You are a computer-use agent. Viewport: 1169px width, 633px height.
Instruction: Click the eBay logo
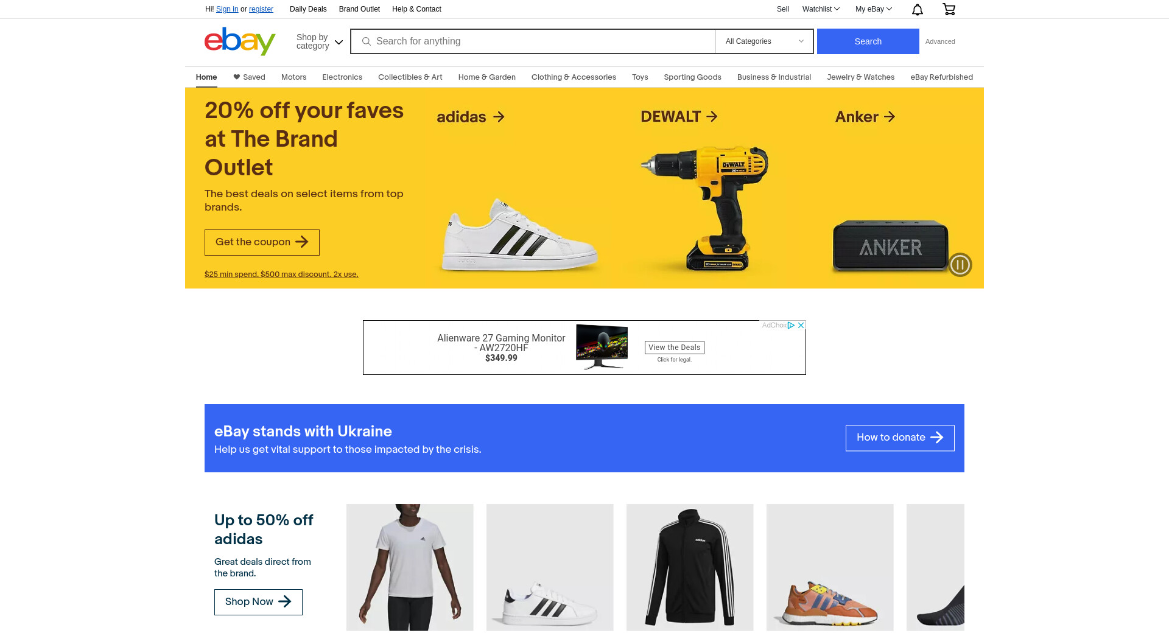(x=240, y=41)
